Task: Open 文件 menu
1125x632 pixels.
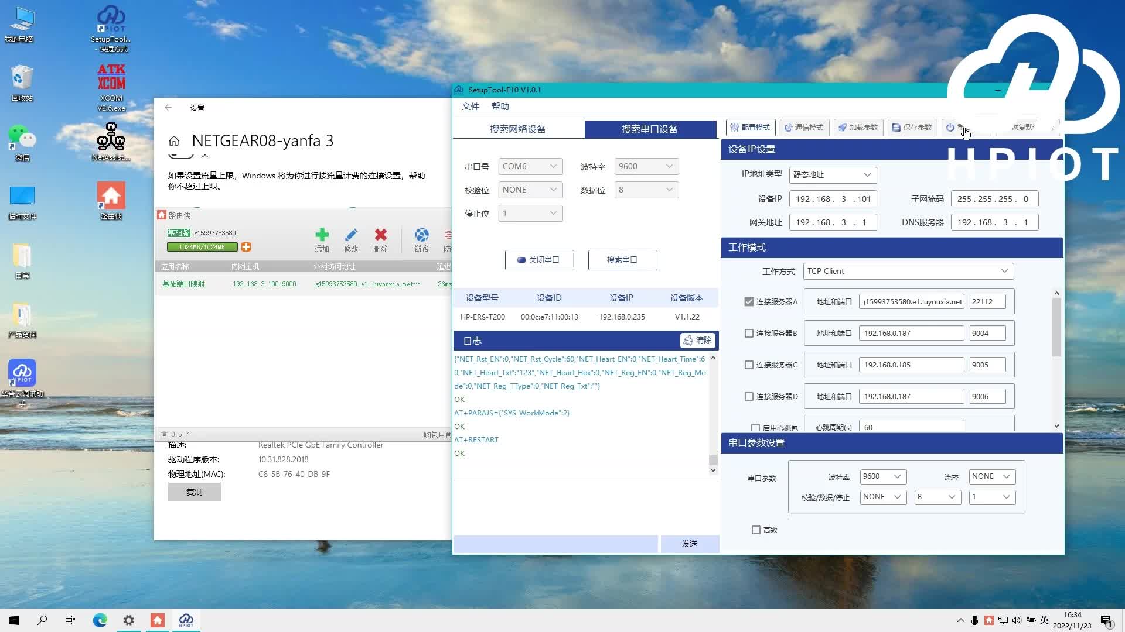Action: tap(470, 107)
